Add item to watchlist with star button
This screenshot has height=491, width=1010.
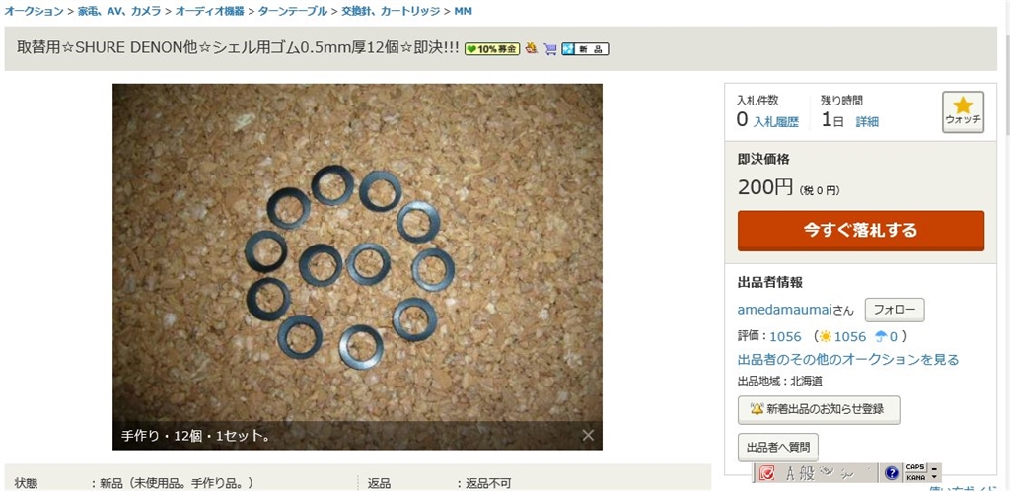pyautogui.click(x=963, y=112)
